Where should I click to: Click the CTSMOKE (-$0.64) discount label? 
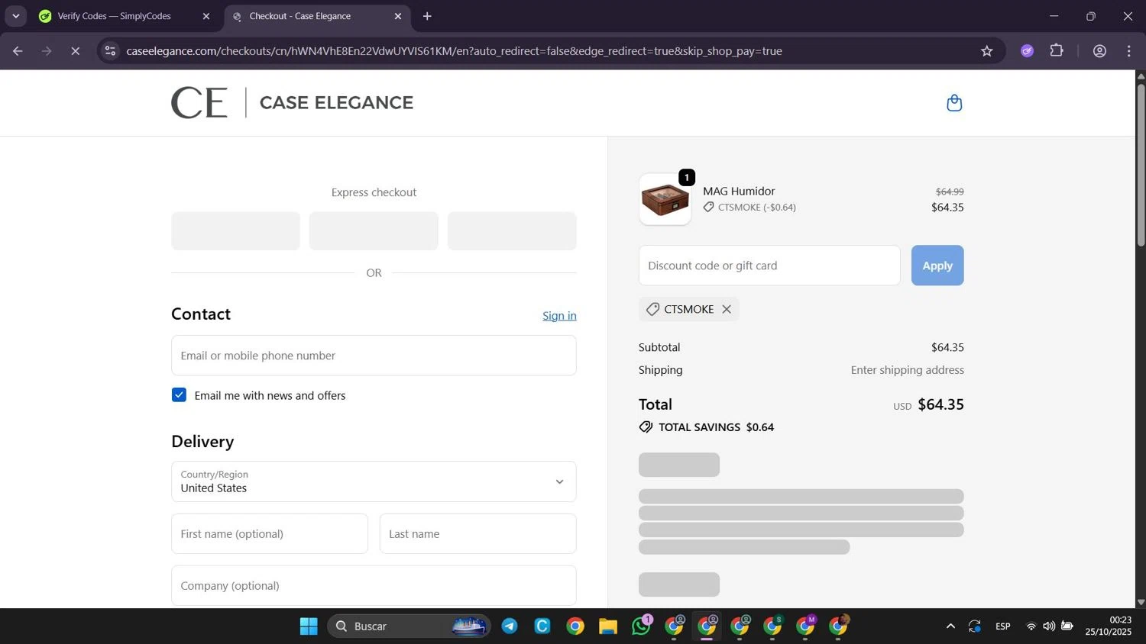749,208
